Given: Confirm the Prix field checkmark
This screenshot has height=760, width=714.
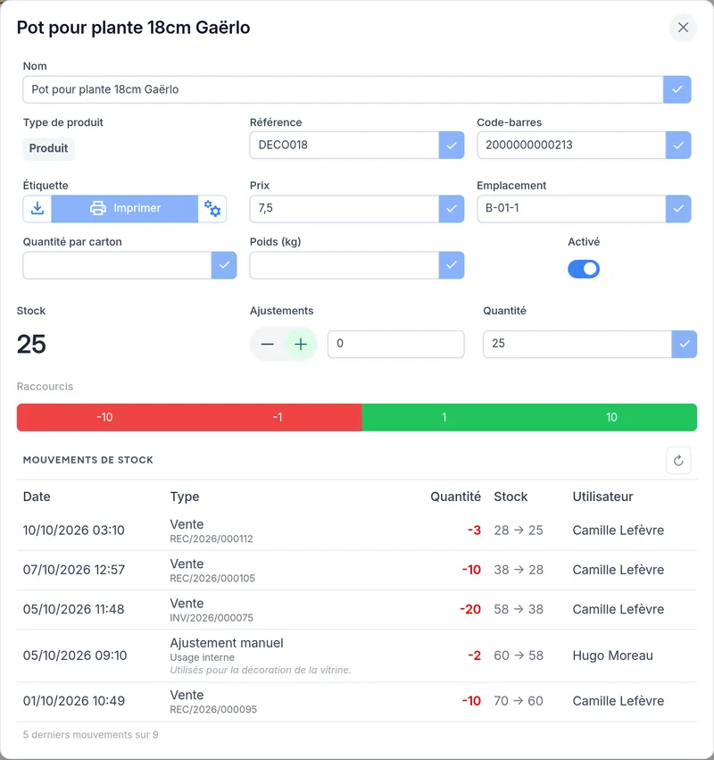Looking at the screenshot, I should pos(452,209).
